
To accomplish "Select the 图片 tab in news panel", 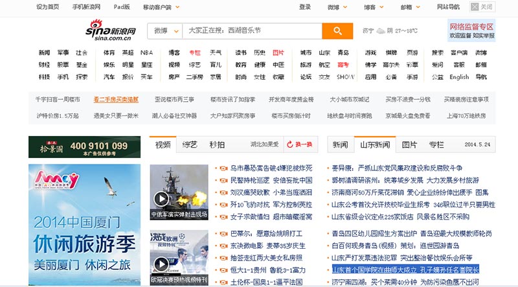I will tap(409, 144).
